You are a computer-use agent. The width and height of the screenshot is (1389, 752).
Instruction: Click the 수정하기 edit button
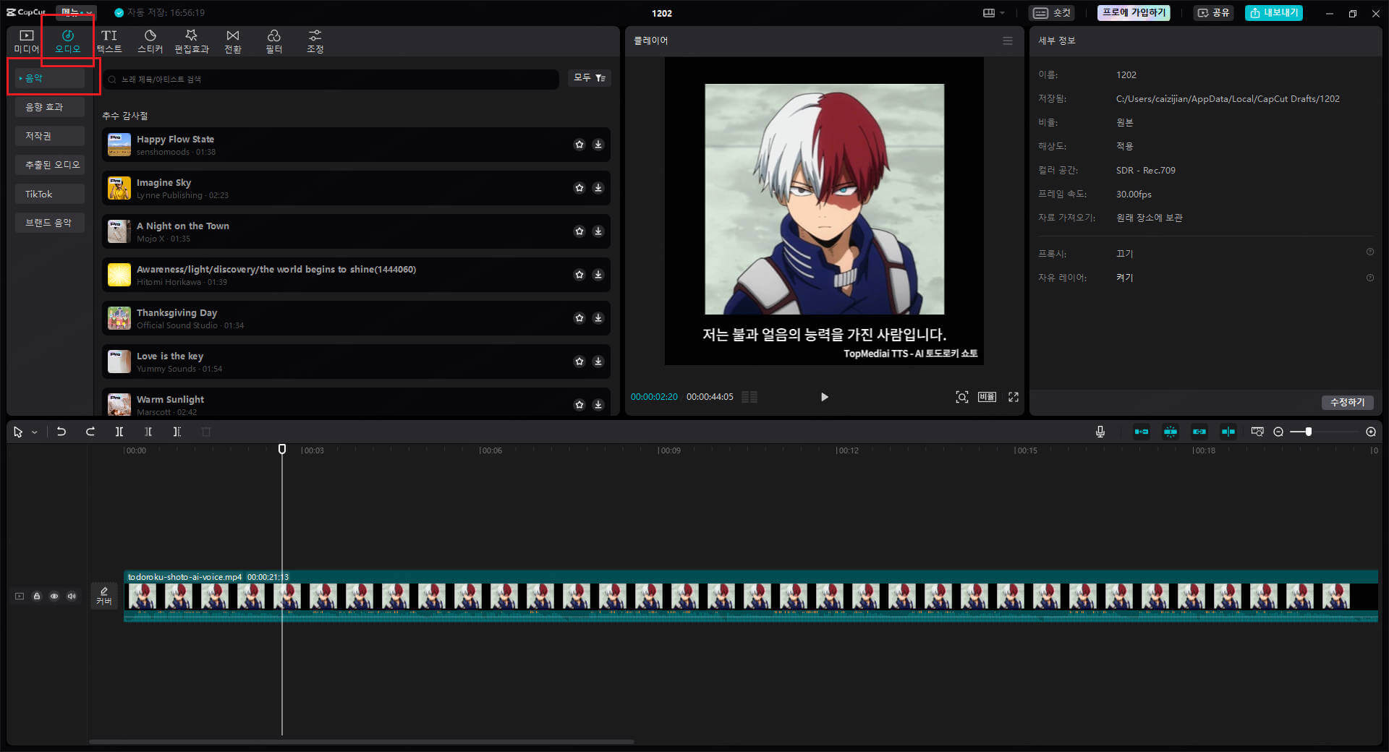[x=1348, y=402]
